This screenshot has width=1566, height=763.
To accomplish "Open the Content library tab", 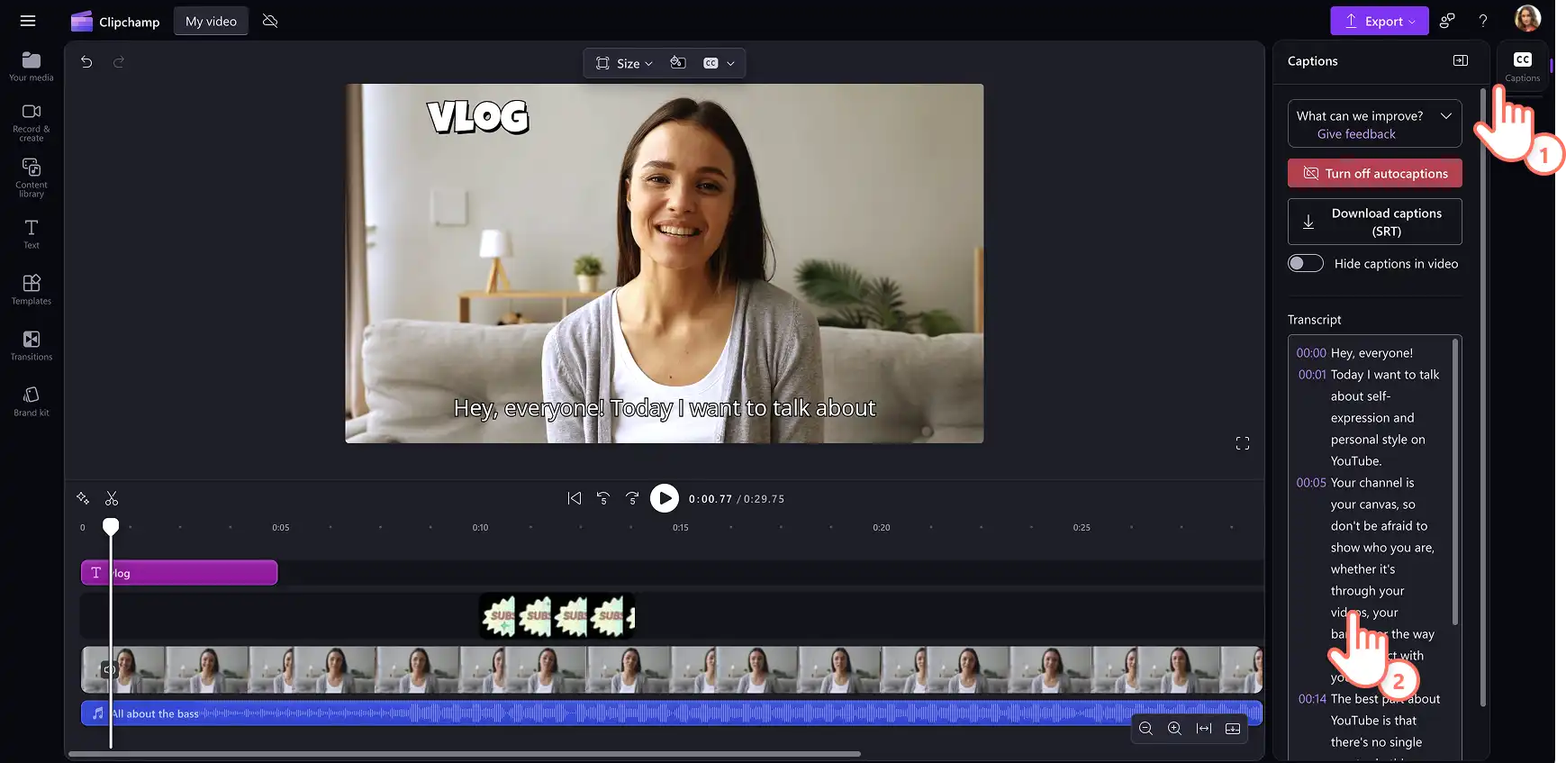I will point(32,178).
